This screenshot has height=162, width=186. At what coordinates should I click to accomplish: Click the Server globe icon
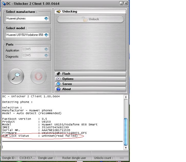(58, 84)
